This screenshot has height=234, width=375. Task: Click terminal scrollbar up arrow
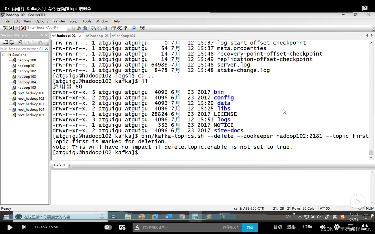point(371,43)
